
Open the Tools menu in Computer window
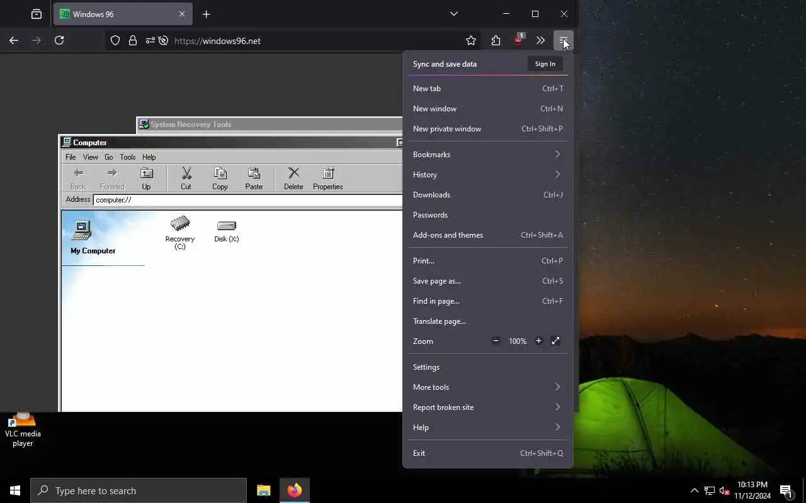pyautogui.click(x=128, y=157)
